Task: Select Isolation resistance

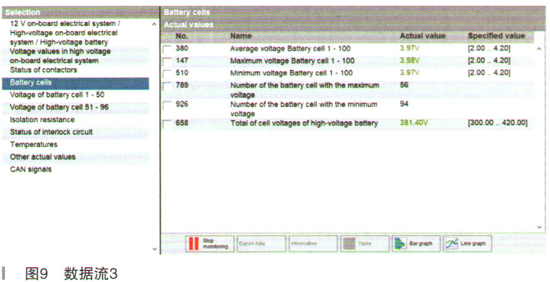Action: (x=42, y=119)
